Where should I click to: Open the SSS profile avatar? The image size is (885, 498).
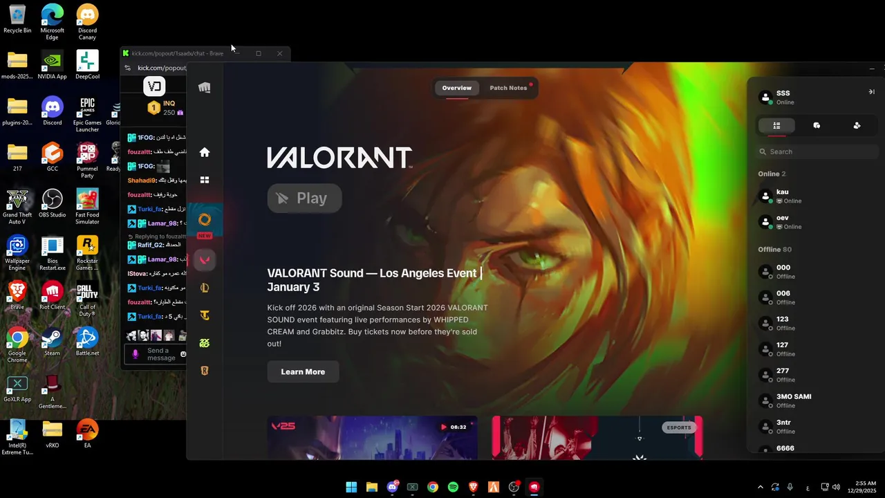[x=765, y=98]
